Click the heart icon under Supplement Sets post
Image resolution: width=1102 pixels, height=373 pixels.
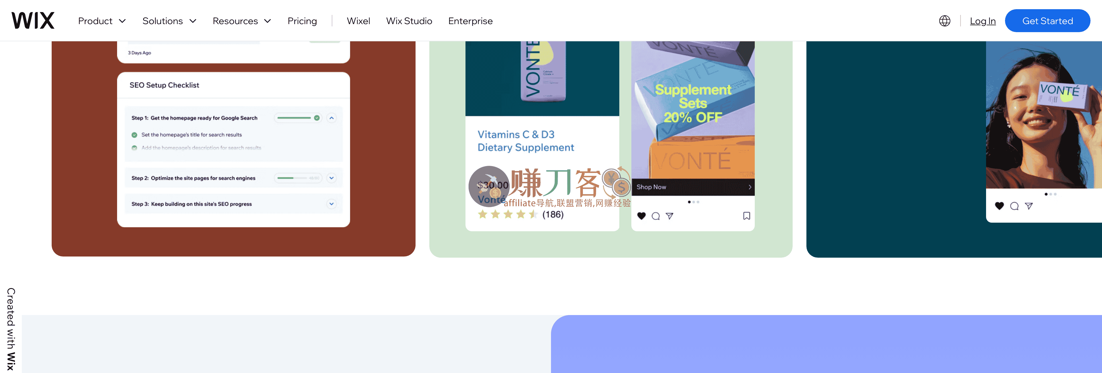[641, 216]
